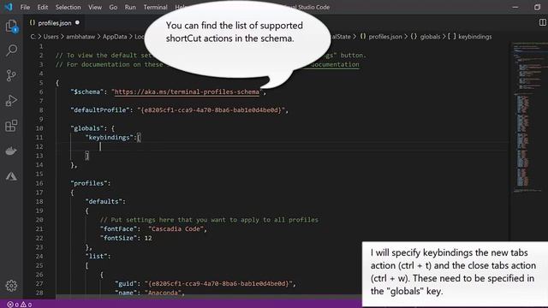The width and height of the screenshot is (548, 308).
Task: Open the Edit menu
Action: (x=42, y=7)
